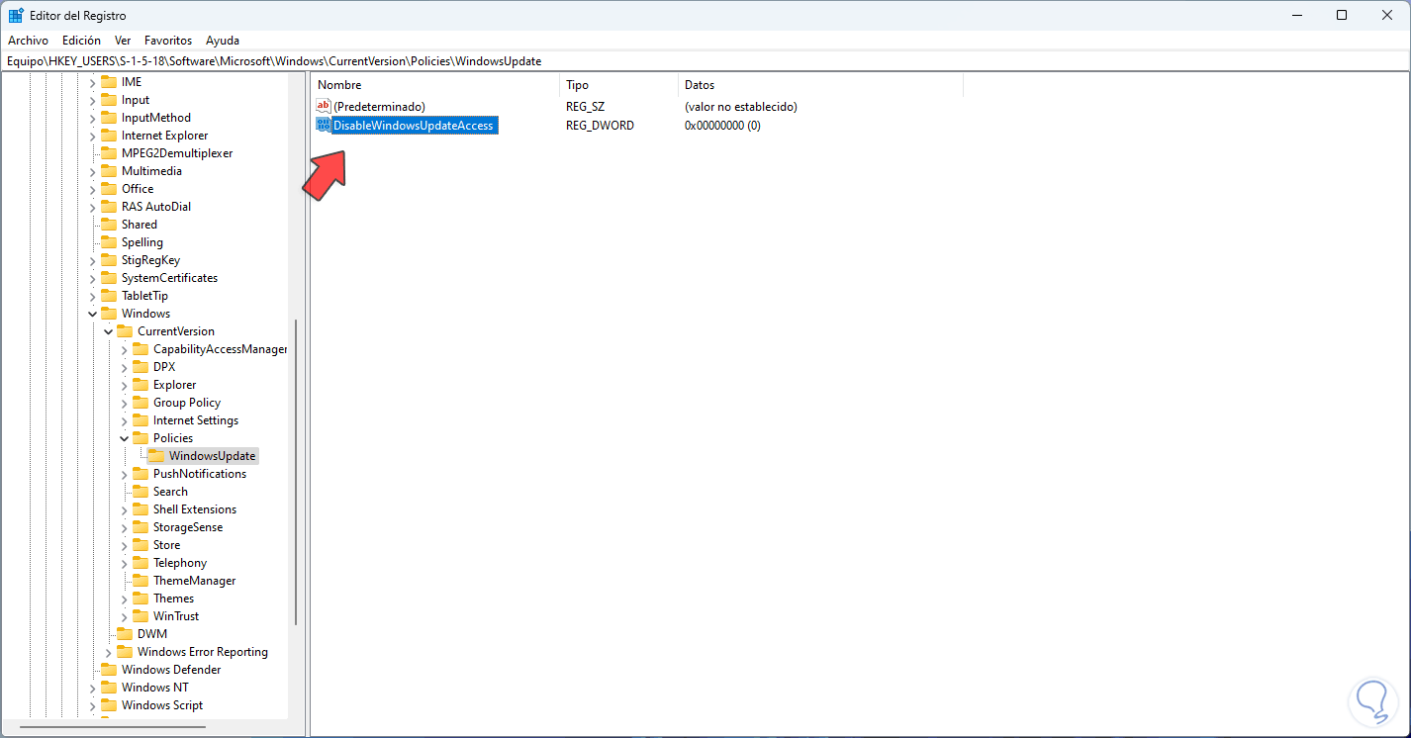This screenshot has height=738, width=1411.
Task: Click the SystemCertificates folder icon
Action: point(109,278)
